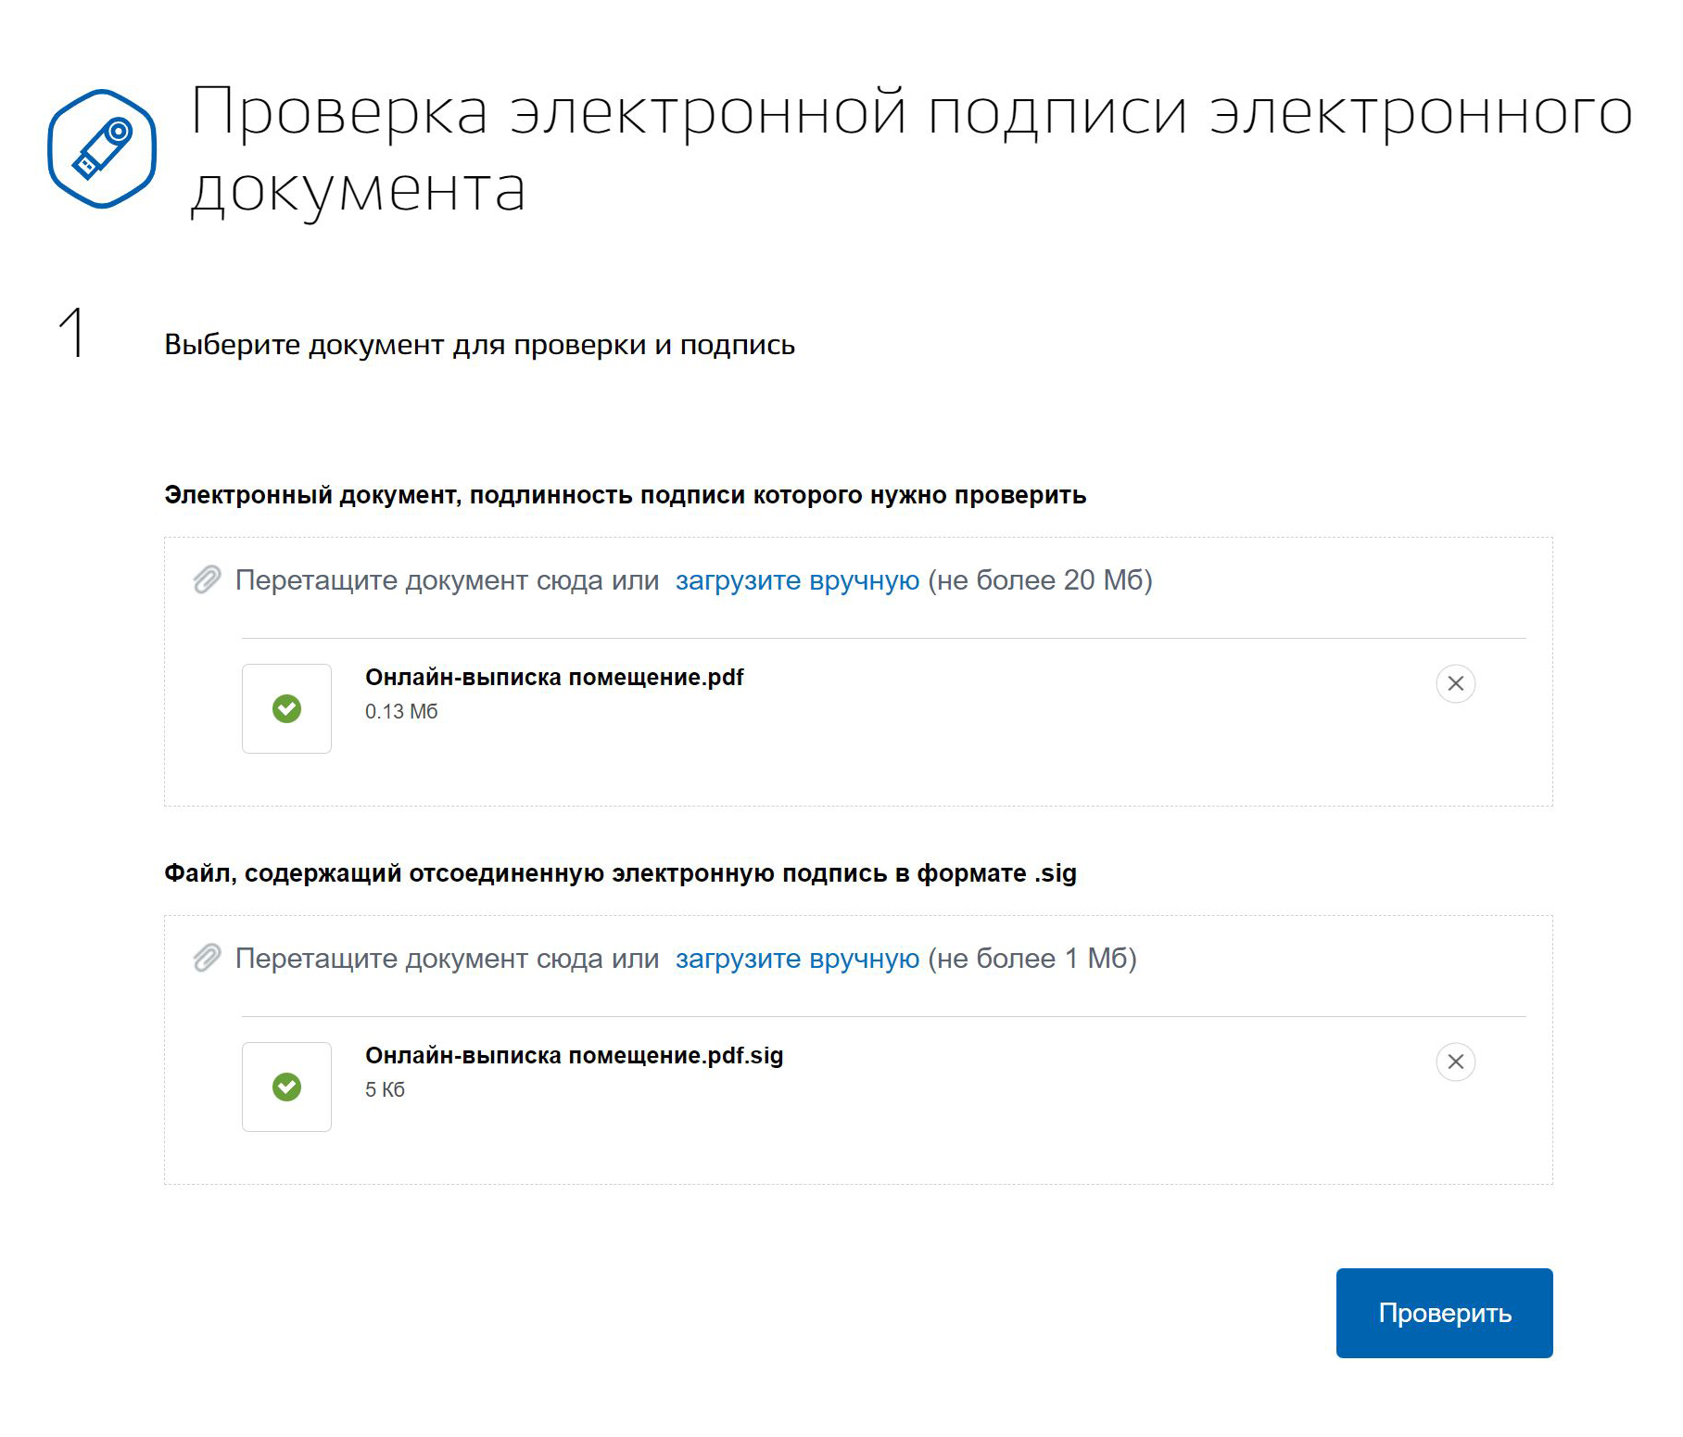
Task: Remove the uploaded Онлайн-выписка помещение.pdf.sig file
Action: pyautogui.click(x=1455, y=1062)
